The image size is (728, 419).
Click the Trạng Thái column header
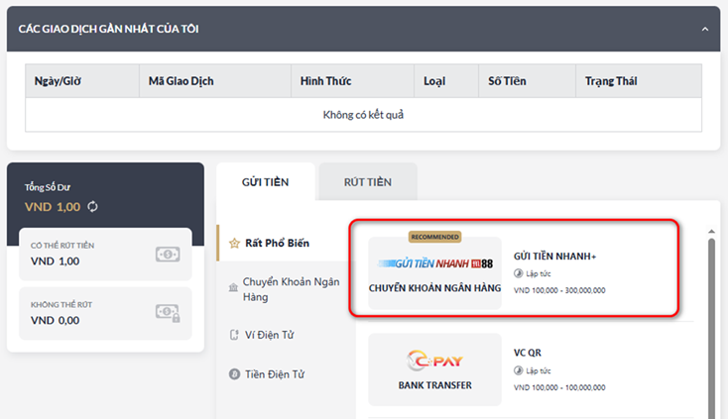(x=611, y=81)
